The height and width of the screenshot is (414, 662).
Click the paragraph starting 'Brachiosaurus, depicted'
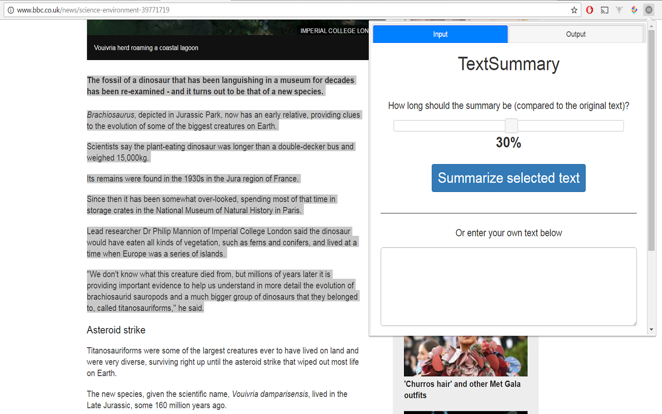(223, 121)
